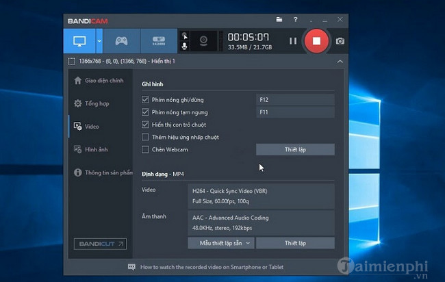Open the Tổng hợp settings tab
445x282 pixels.
97,103
